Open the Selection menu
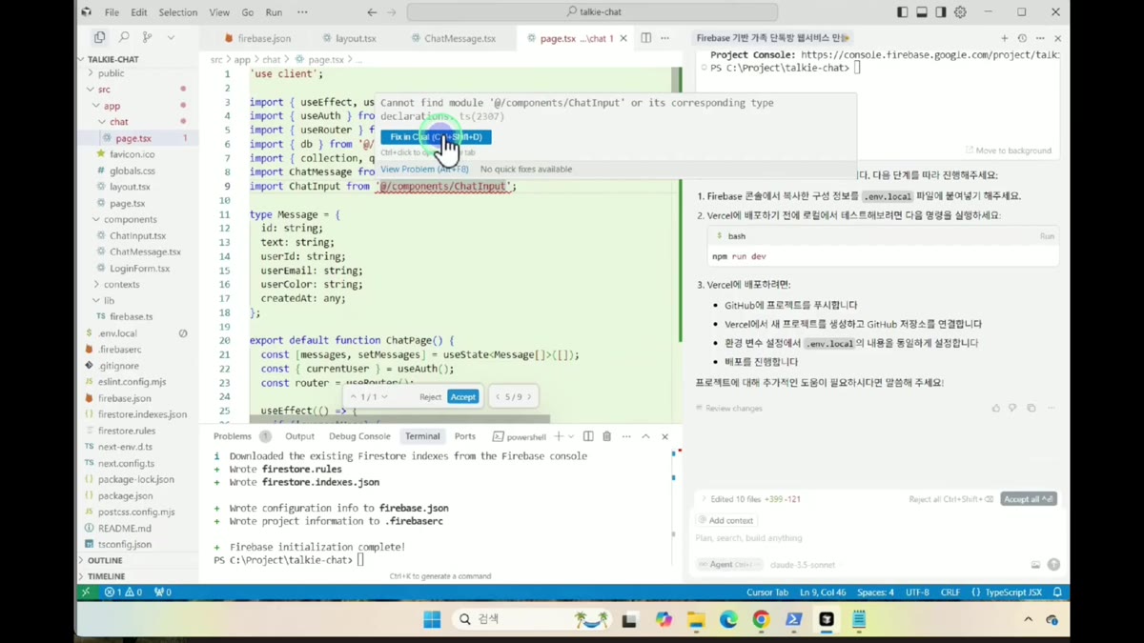The image size is (1144, 643). [x=177, y=12]
